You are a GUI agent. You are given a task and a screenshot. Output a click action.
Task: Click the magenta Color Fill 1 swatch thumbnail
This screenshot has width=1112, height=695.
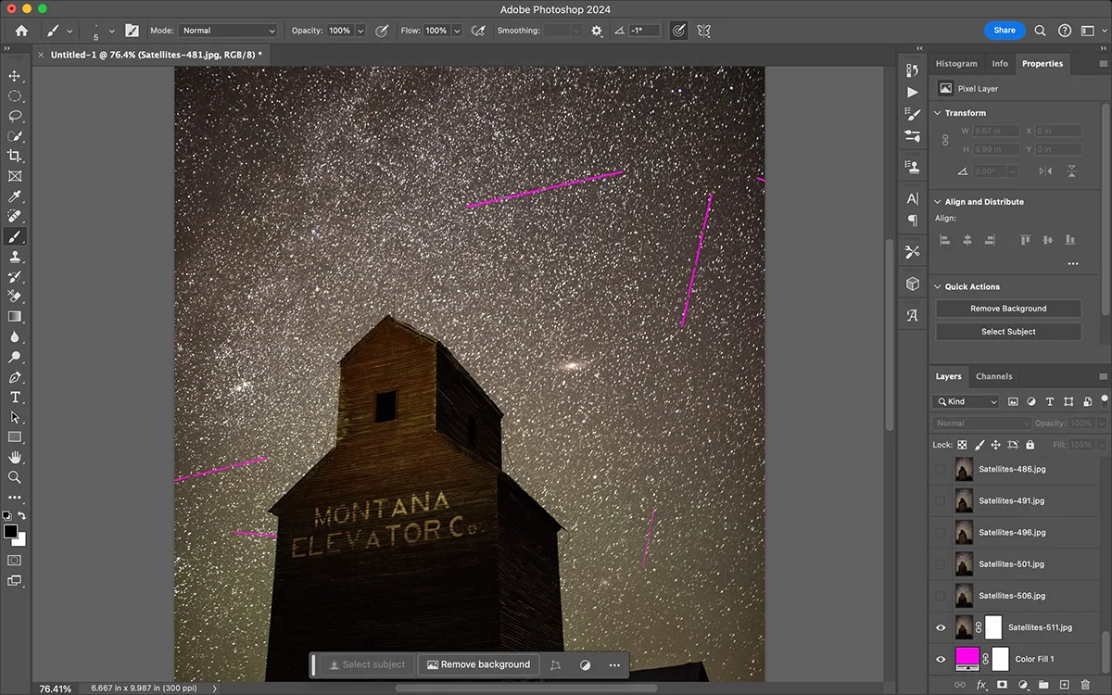pyautogui.click(x=967, y=659)
